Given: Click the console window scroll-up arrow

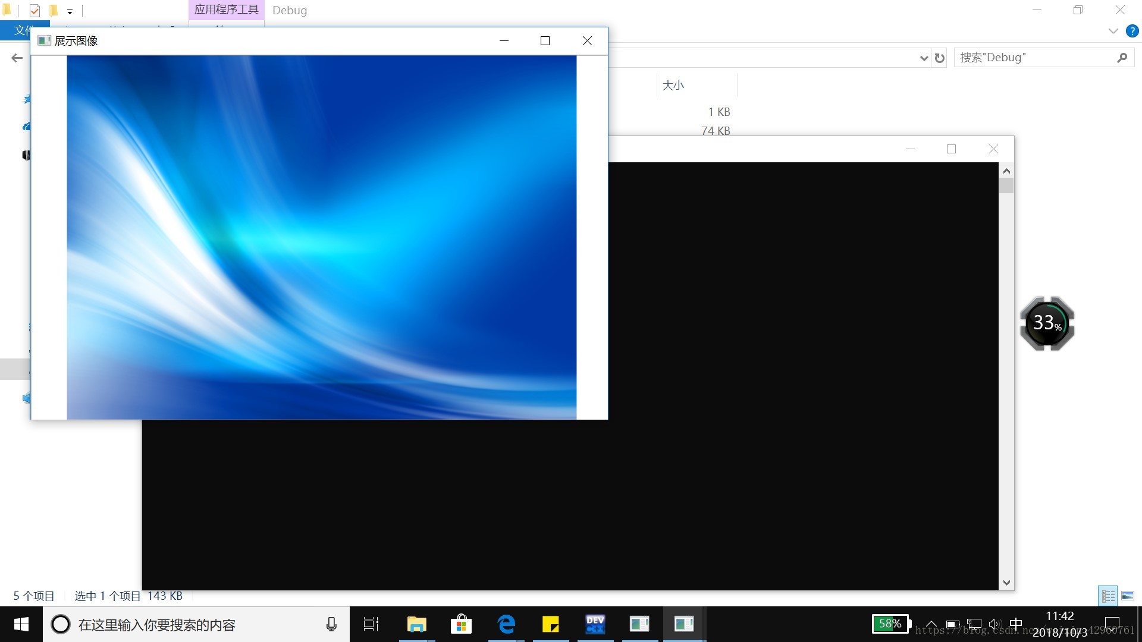Looking at the screenshot, I should point(1006,171).
